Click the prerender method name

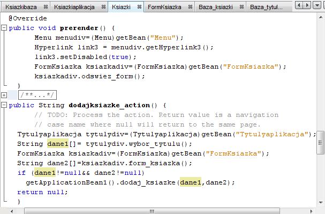(79, 28)
